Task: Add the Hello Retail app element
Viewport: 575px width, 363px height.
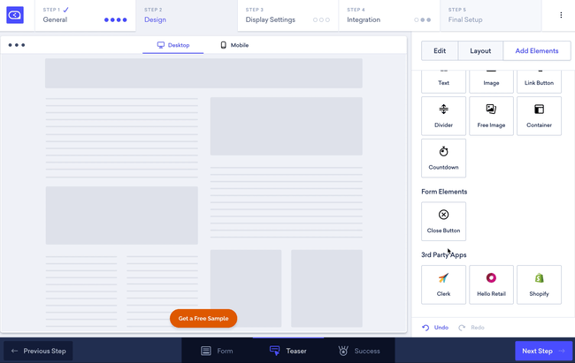Action: pyautogui.click(x=491, y=284)
